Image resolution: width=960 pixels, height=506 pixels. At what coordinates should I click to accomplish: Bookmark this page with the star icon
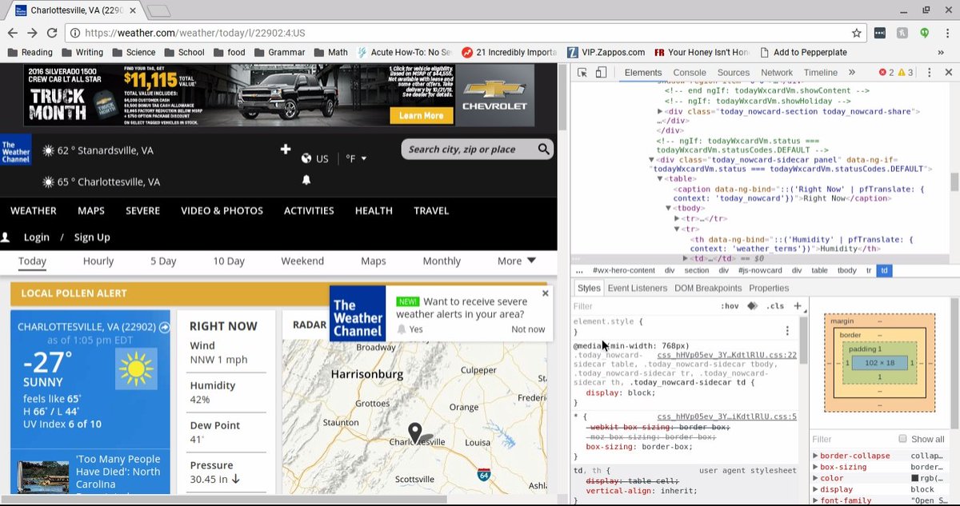click(x=857, y=33)
